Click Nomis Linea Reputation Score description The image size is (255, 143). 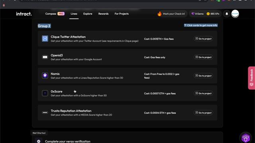(87, 78)
